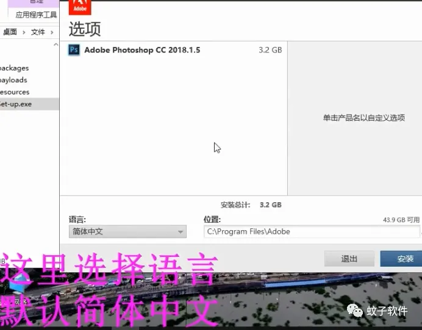422x330 pixels.
Task: Expand chevron after 文件 in breadcrumb
Action: click(52, 32)
